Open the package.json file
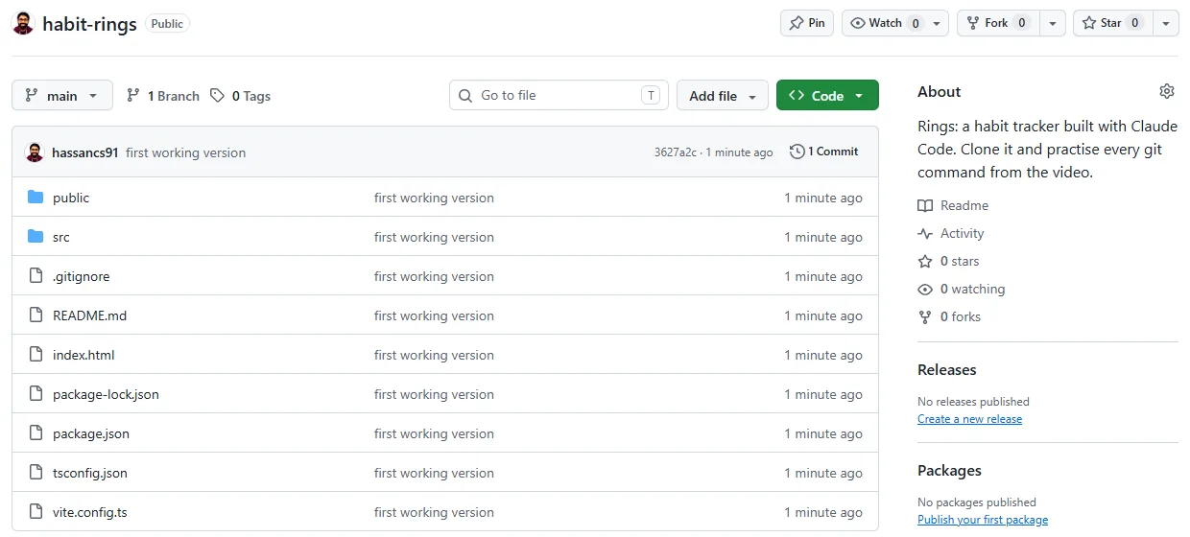Viewport: 1190px width, 537px height. [91, 433]
